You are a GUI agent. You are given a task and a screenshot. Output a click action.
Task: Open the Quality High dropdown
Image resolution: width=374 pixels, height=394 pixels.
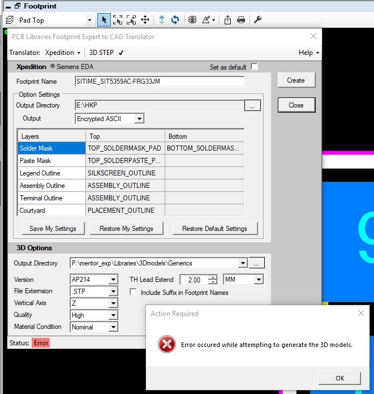pos(113,315)
